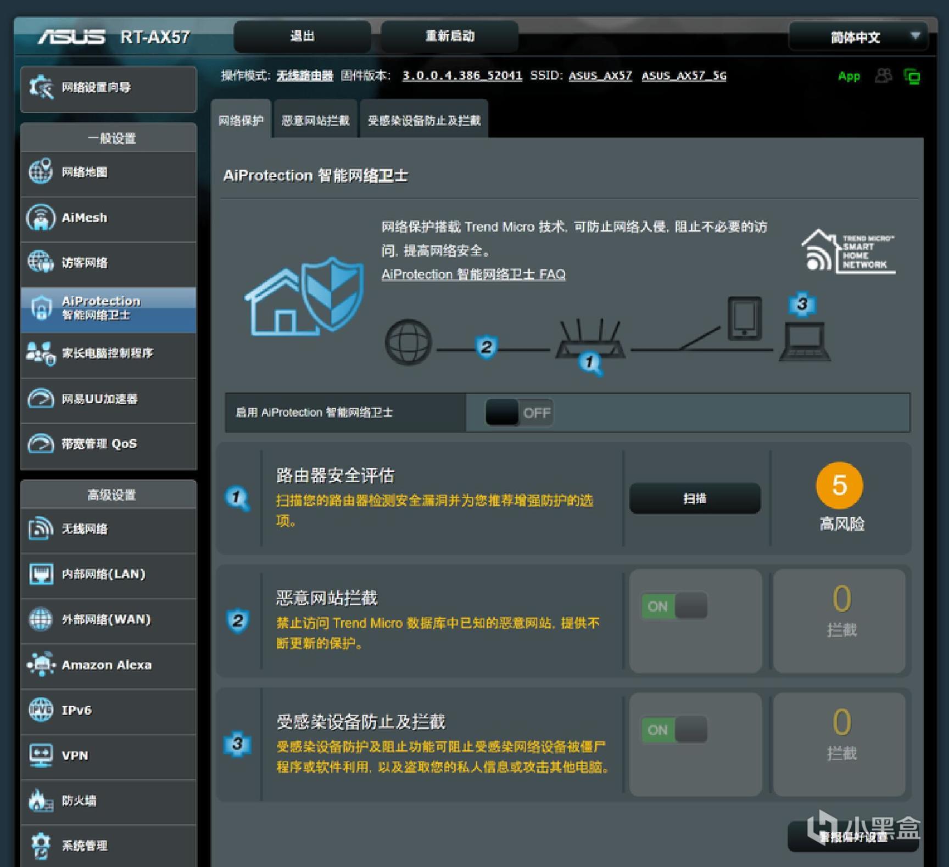Click the firmware version 3.0.0.4.386_52041 link
949x867 pixels.
pyautogui.click(x=462, y=75)
